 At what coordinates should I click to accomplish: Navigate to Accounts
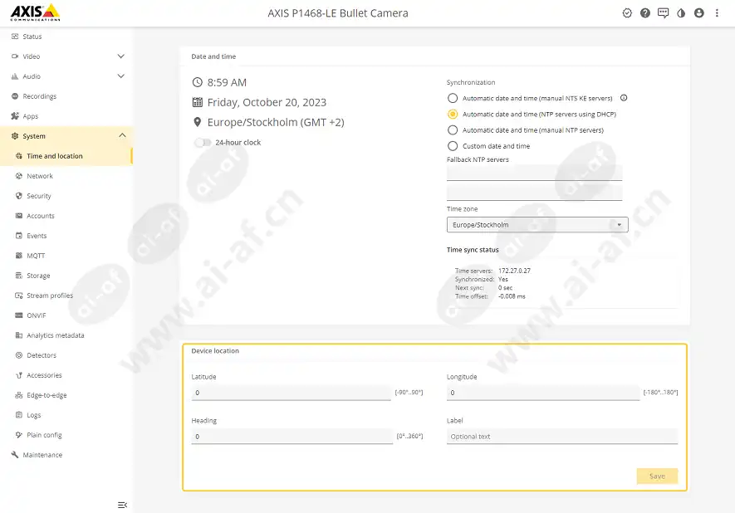click(x=66, y=216)
